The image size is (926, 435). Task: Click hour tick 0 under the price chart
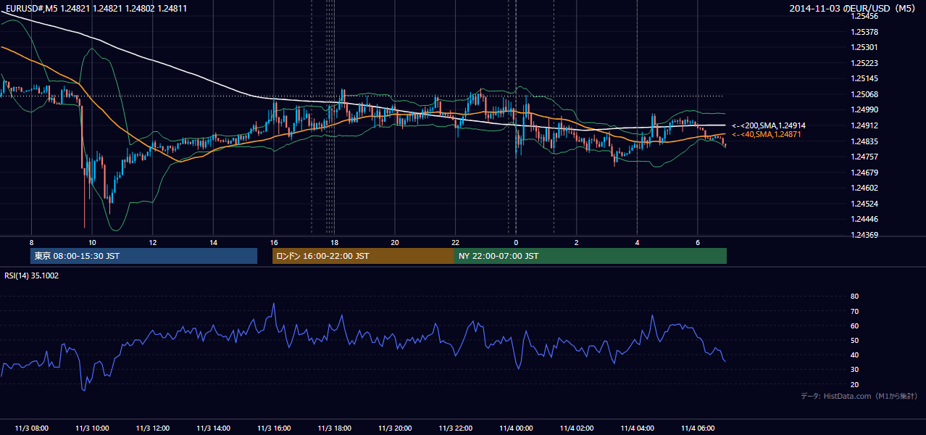[516, 241]
